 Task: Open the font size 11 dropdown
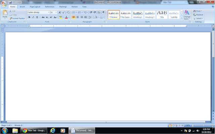tap(56, 12)
